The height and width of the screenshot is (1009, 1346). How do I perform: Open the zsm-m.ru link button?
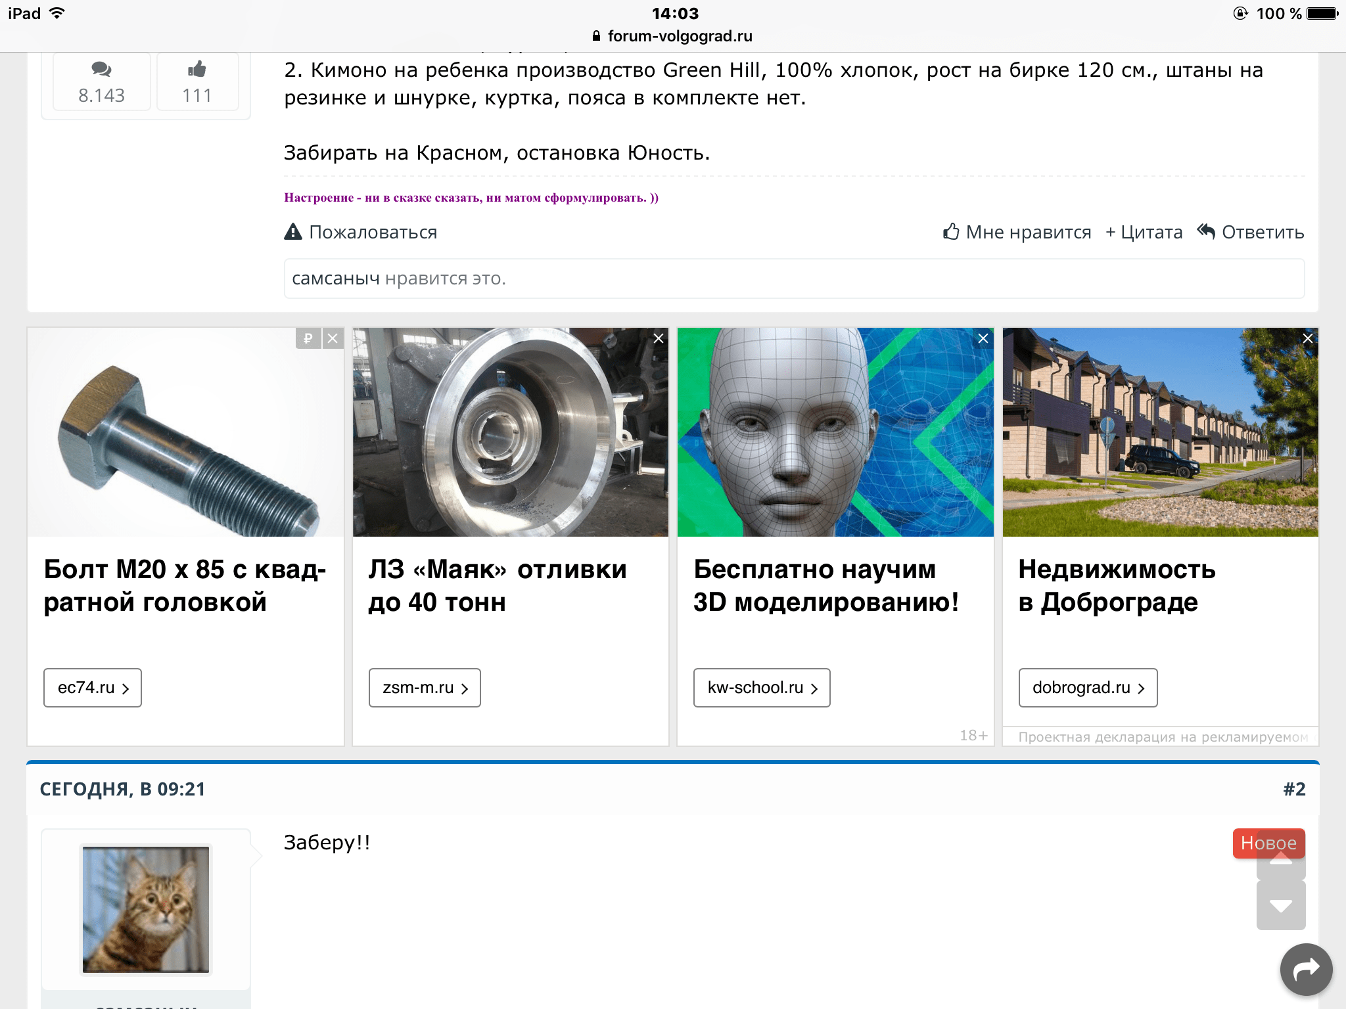coord(425,688)
